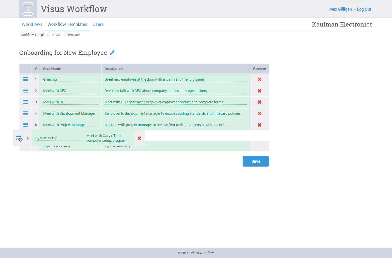
Task: Go to Workflow Templates breadcrumb link
Action: click(x=35, y=35)
